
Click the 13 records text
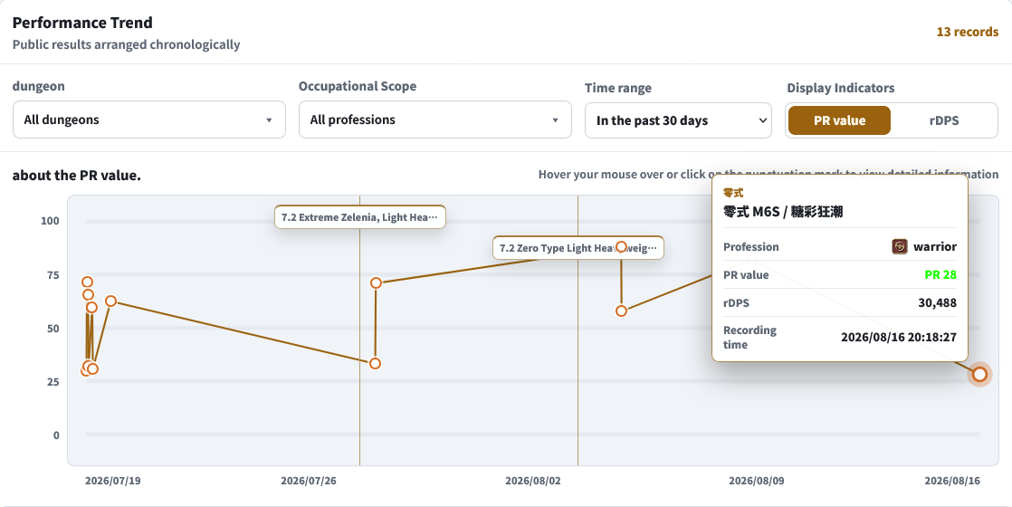[x=968, y=32]
